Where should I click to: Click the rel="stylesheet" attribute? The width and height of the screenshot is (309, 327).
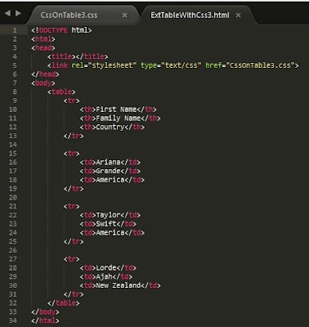coord(104,65)
